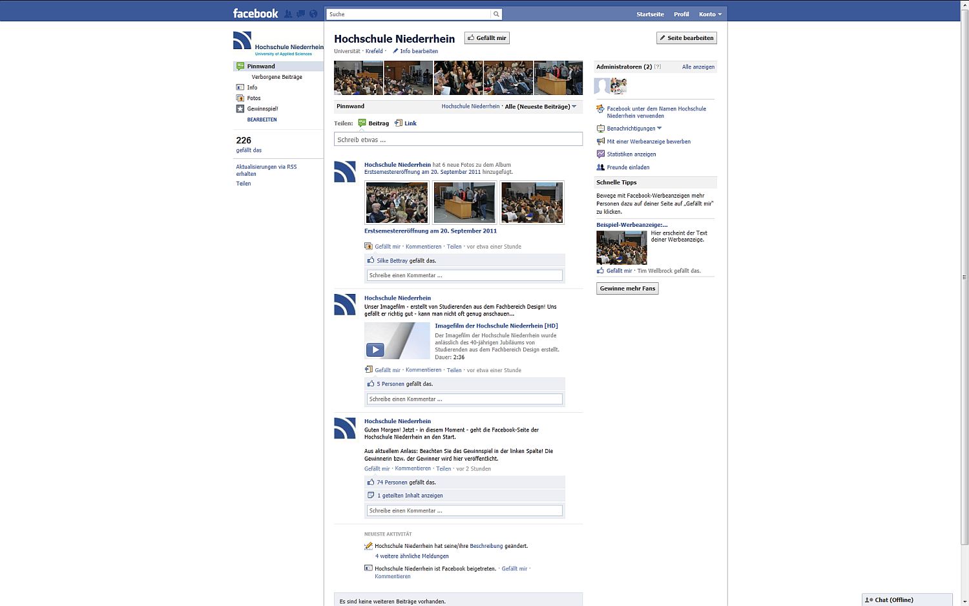Open Fotos section in sidebar

(x=254, y=98)
